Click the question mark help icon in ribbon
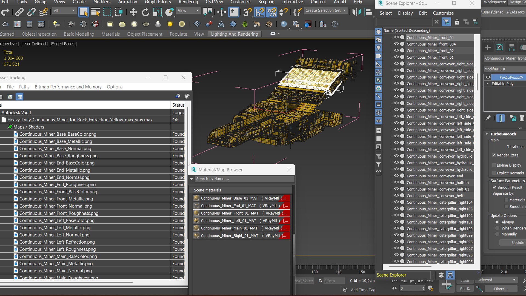 (335, 24)
